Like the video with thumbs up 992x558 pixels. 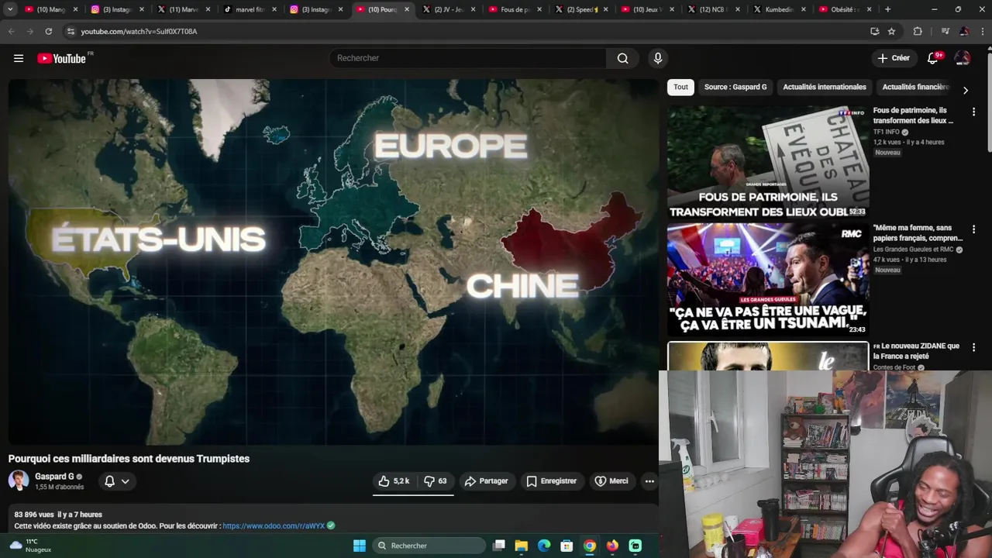coord(393,481)
